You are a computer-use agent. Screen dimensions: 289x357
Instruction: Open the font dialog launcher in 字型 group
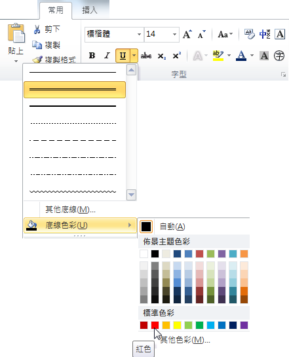tap(283, 75)
